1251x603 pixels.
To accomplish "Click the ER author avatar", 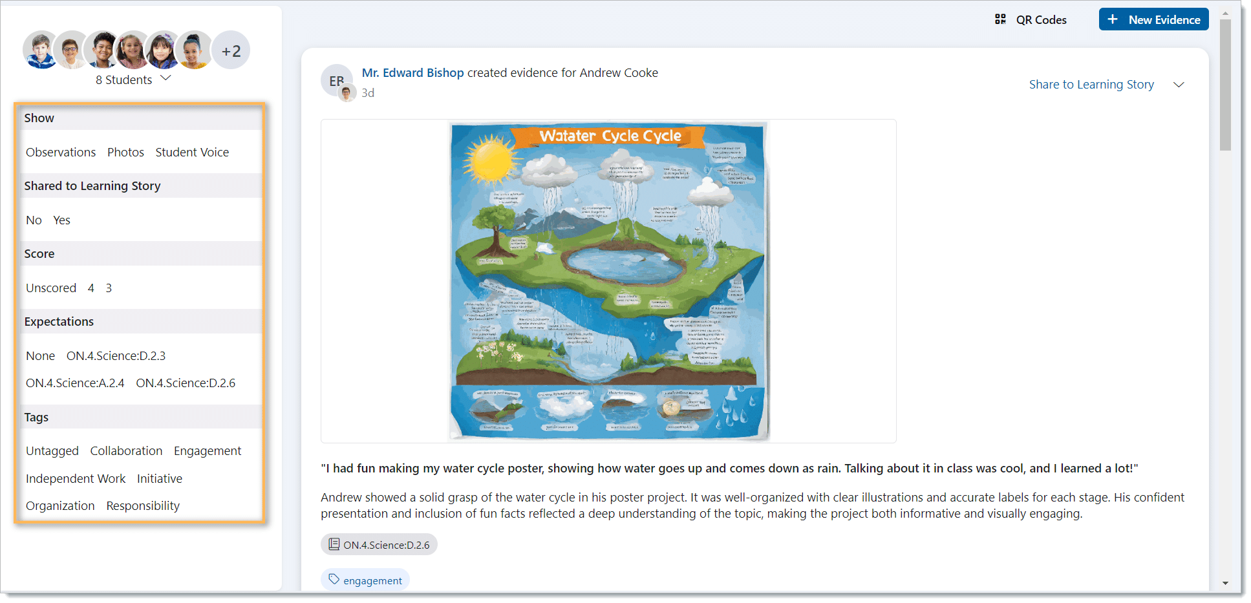I will pyautogui.click(x=336, y=81).
